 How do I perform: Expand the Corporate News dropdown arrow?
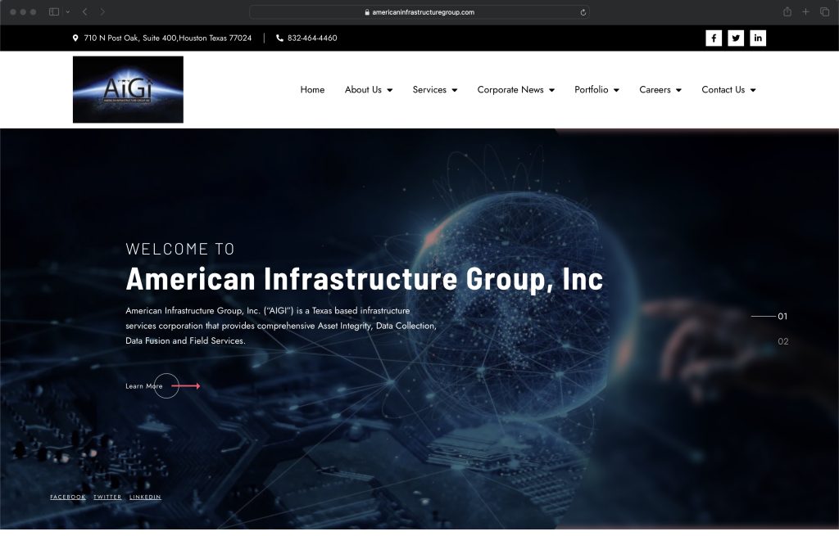[x=551, y=90]
